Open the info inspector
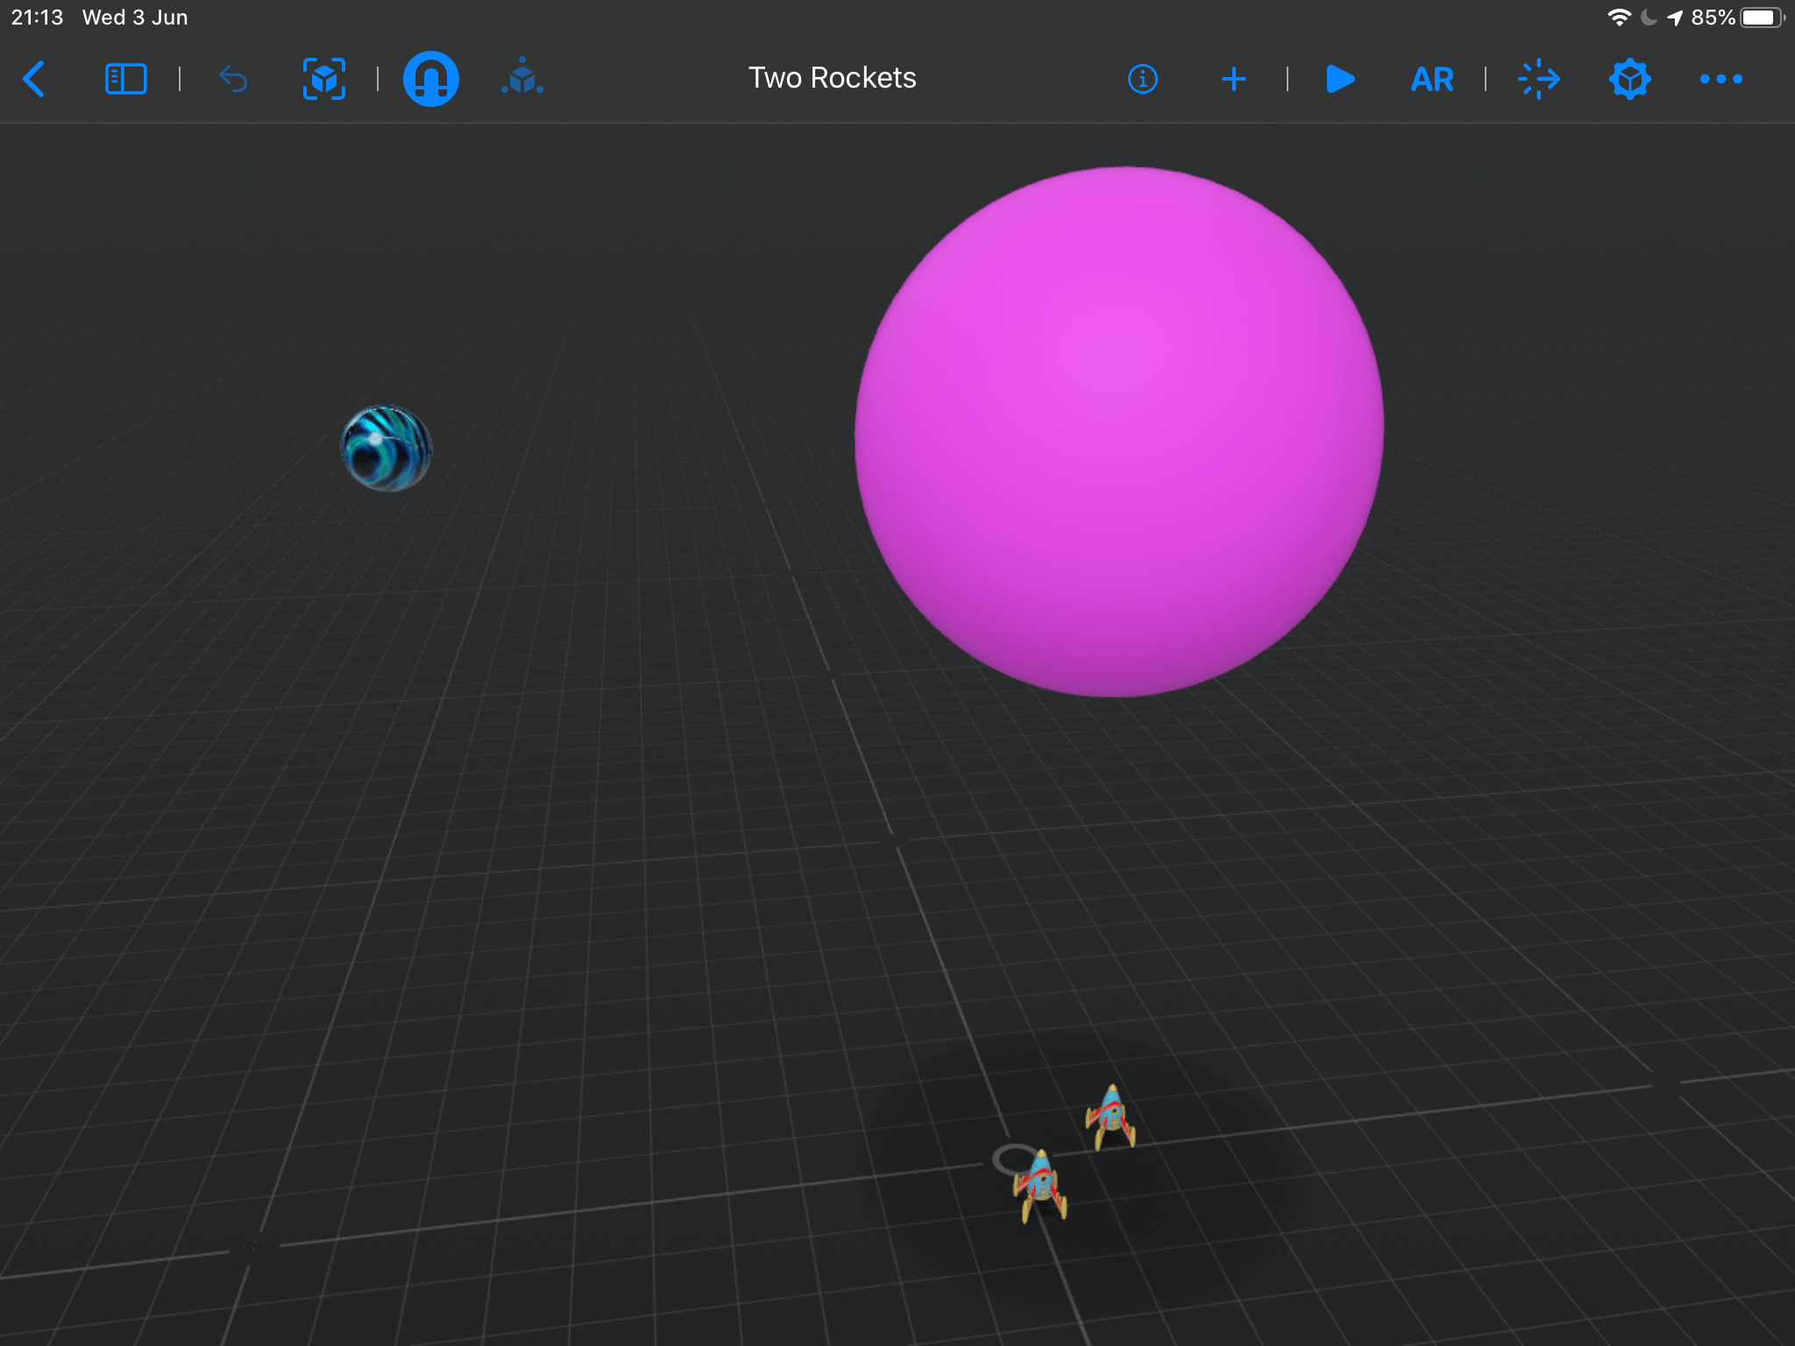 click(1142, 79)
